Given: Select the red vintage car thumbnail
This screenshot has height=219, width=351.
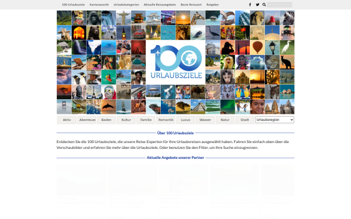Looking at the screenshot, I should coord(138,33).
